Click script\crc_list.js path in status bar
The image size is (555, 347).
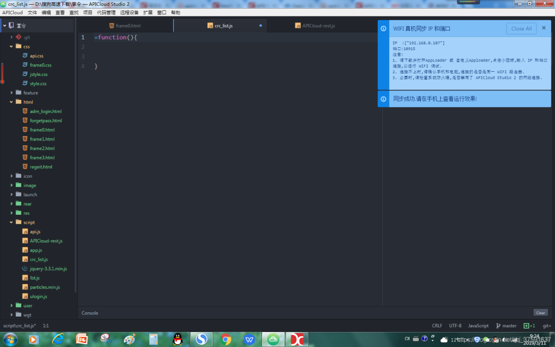point(20,326)
